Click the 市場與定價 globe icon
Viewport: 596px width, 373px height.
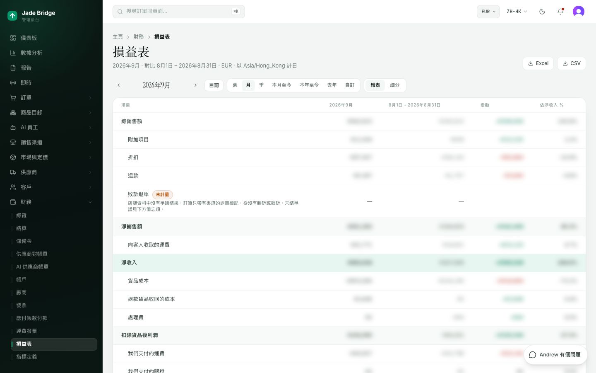click(x=13, y=157)
